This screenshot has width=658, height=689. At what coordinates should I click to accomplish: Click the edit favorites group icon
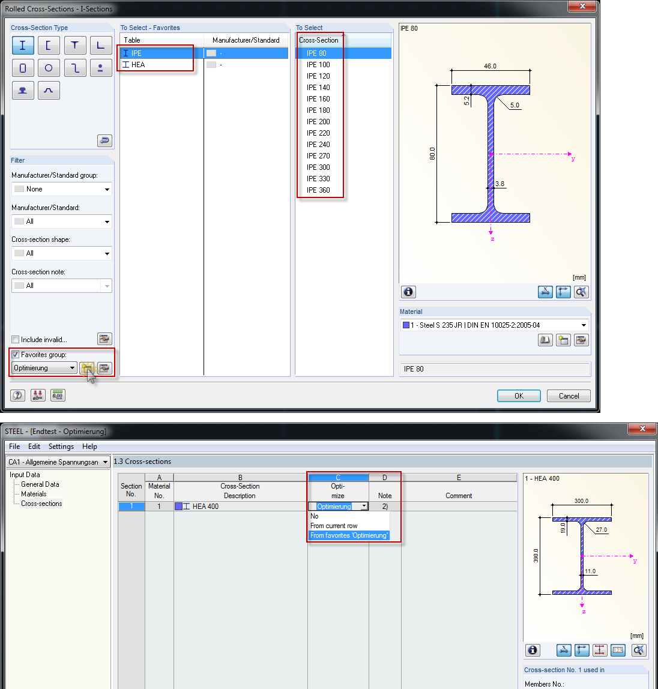point(104,368)
